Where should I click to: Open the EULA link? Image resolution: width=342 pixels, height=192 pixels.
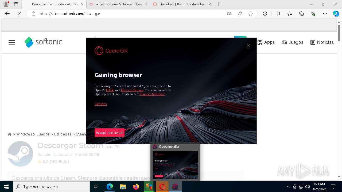(110, 90)
